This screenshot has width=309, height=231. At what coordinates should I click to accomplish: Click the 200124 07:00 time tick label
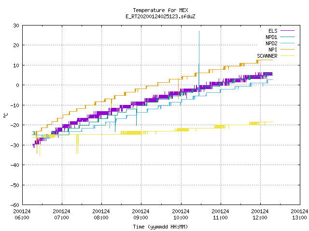point(61,215)
